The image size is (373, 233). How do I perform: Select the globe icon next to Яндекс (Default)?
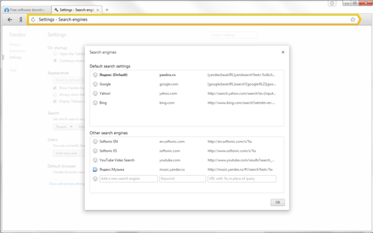[x=95, y=75]
